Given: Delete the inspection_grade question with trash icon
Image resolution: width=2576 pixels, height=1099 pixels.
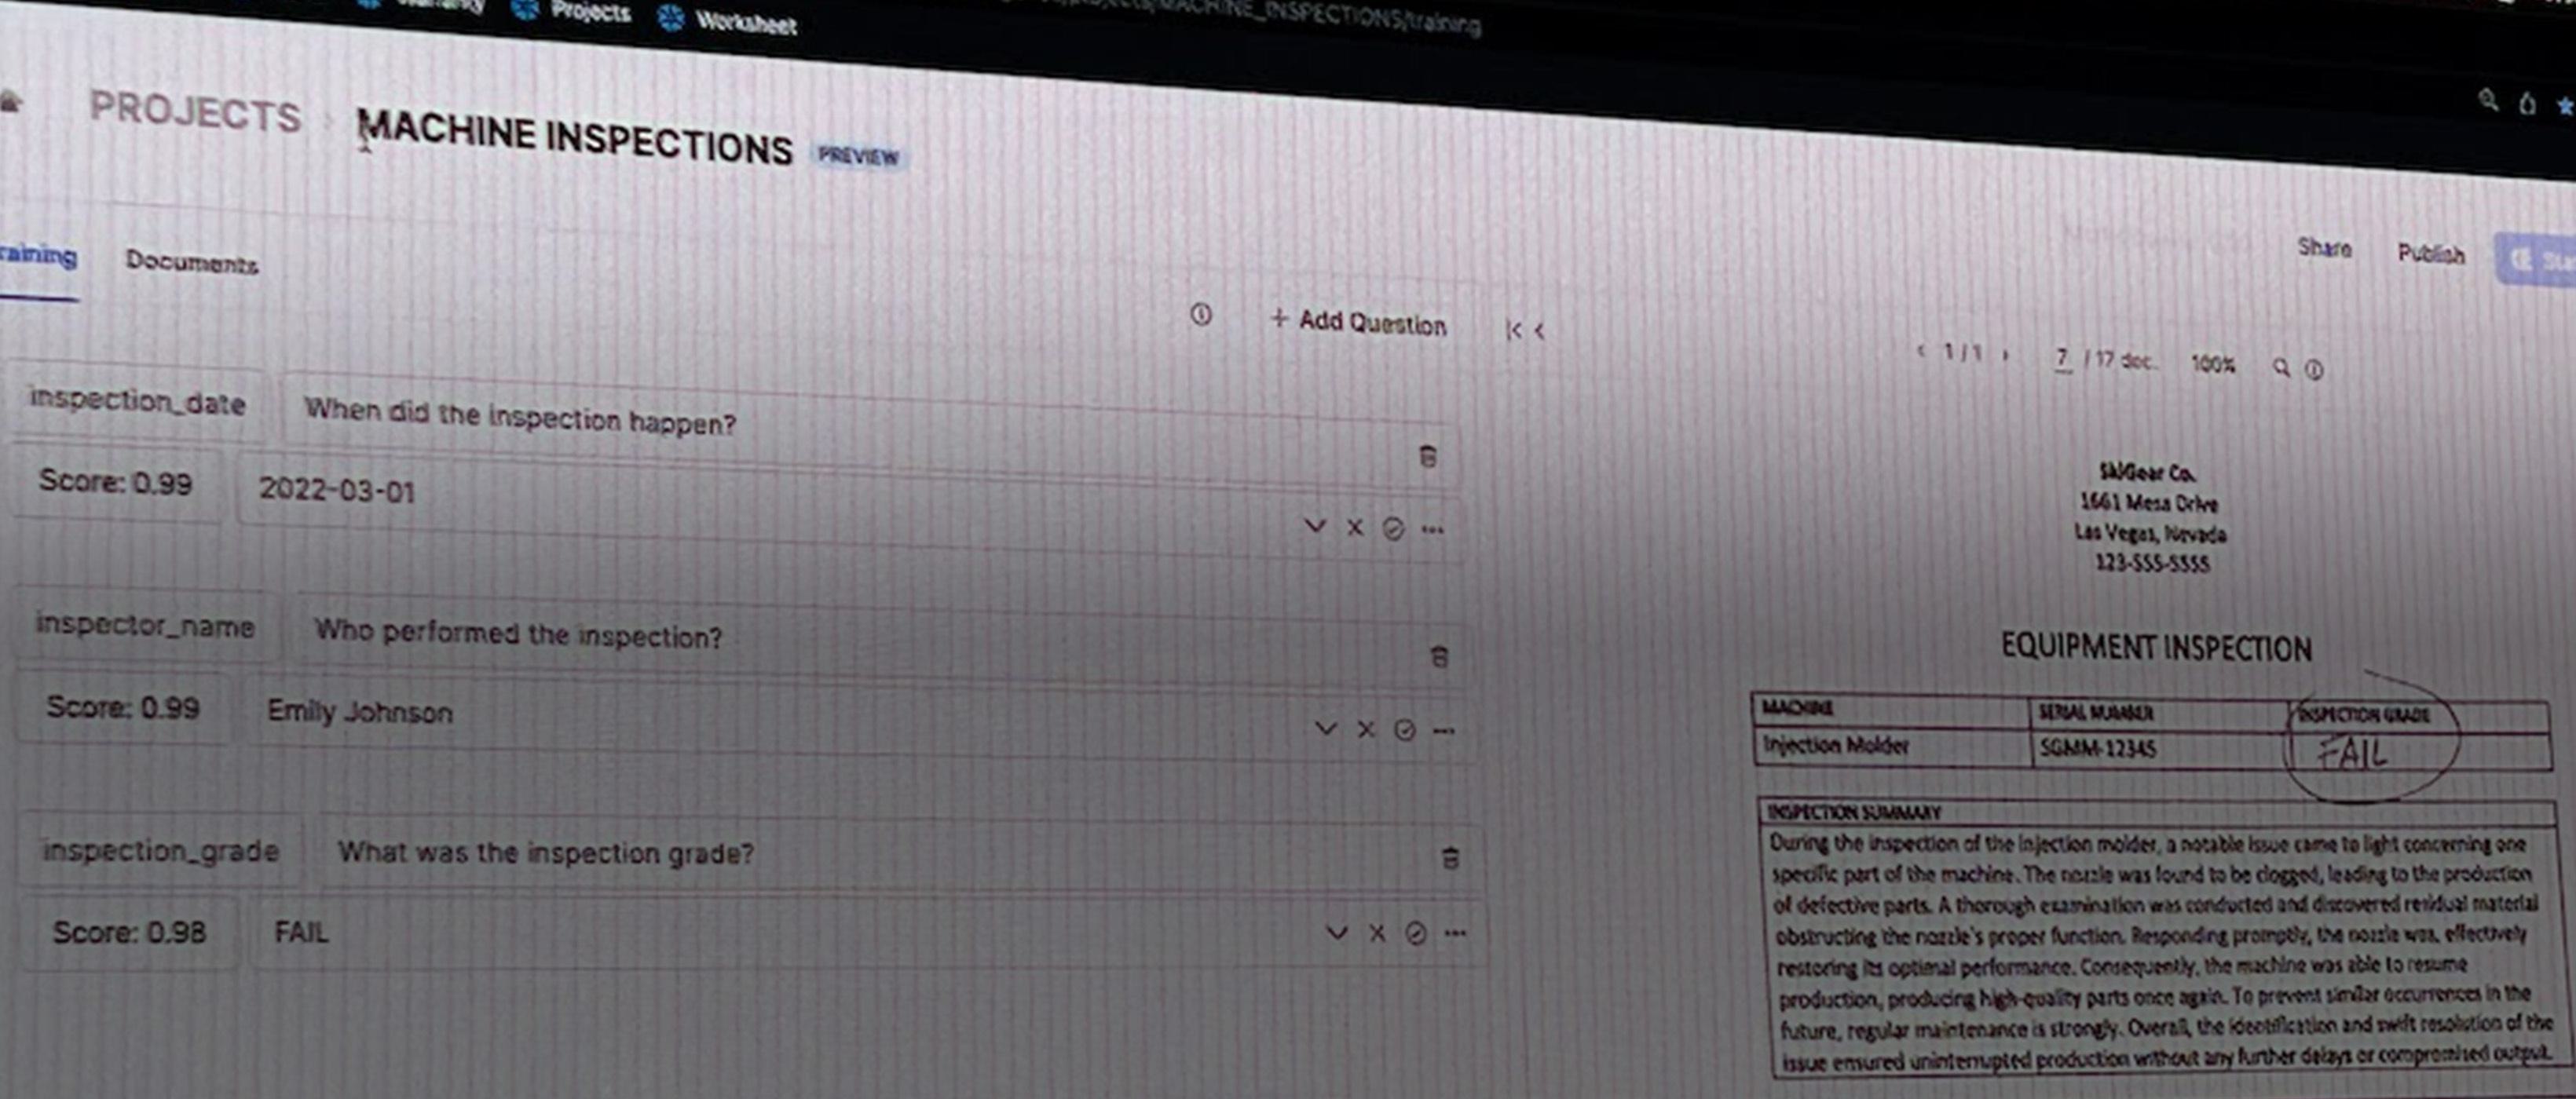Looking at the screenshot, I should coord(1450,857).
